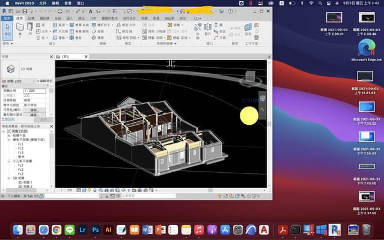Click the Model Text tool

point(126,25)
